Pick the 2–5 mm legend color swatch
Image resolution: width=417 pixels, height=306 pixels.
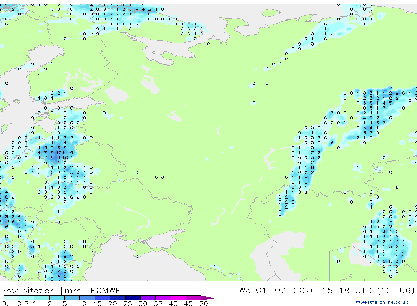[x=57, y=298]
